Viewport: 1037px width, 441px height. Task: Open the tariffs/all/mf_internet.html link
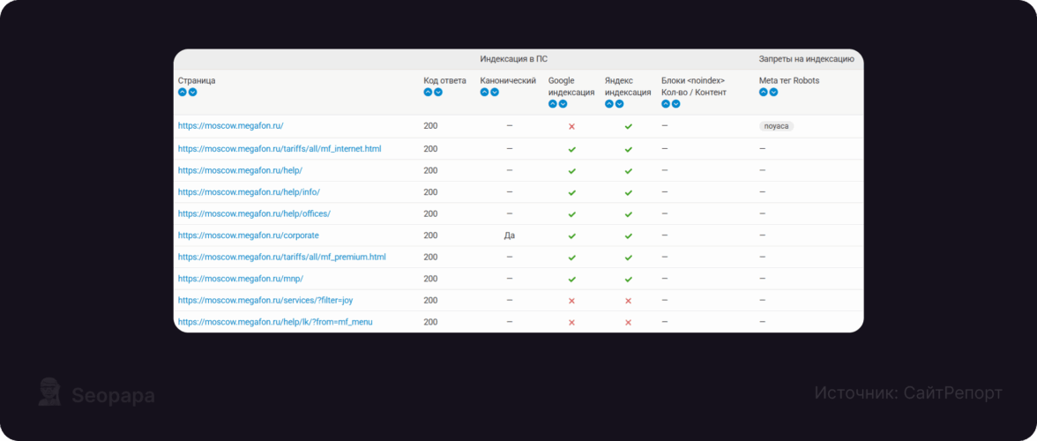(x=280, y=149)
